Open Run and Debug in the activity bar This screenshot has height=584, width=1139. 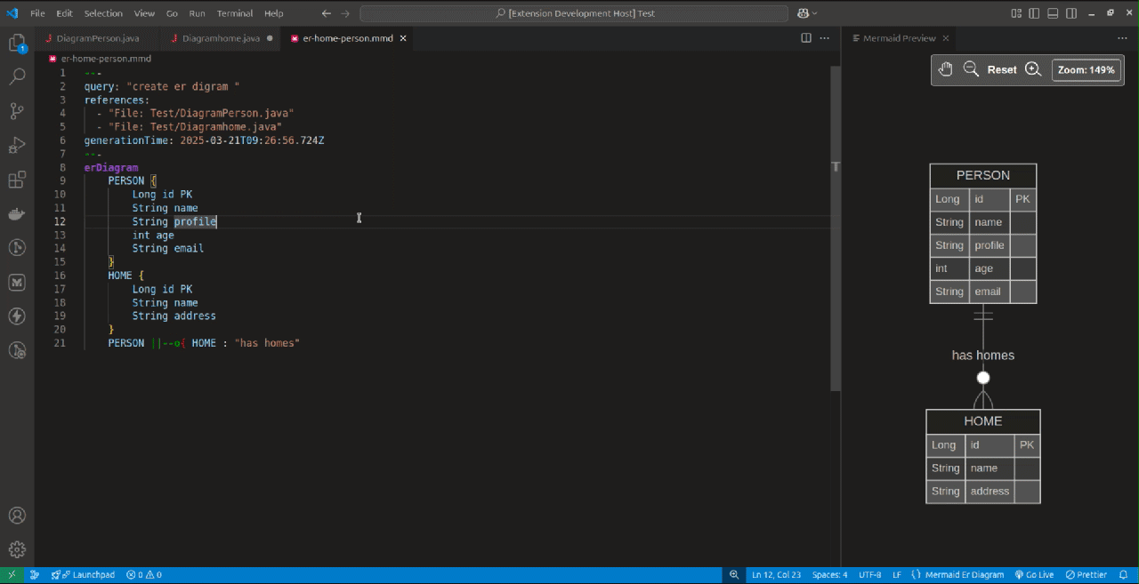18,144
